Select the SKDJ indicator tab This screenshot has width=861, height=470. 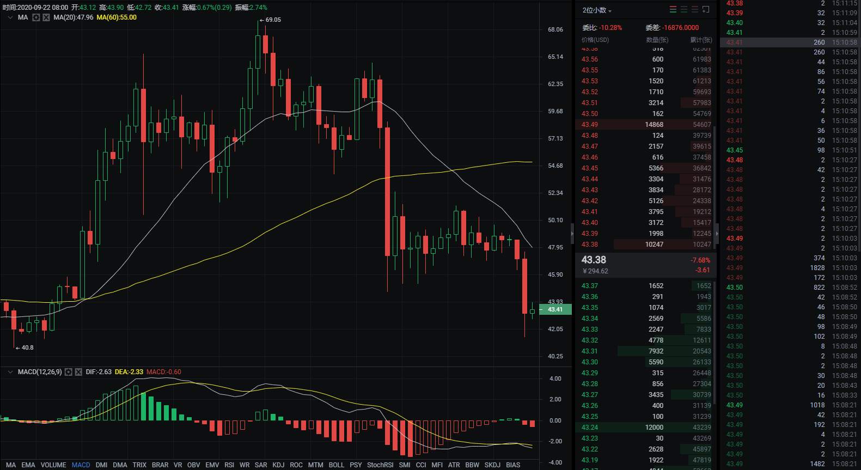tap(492, 465)
